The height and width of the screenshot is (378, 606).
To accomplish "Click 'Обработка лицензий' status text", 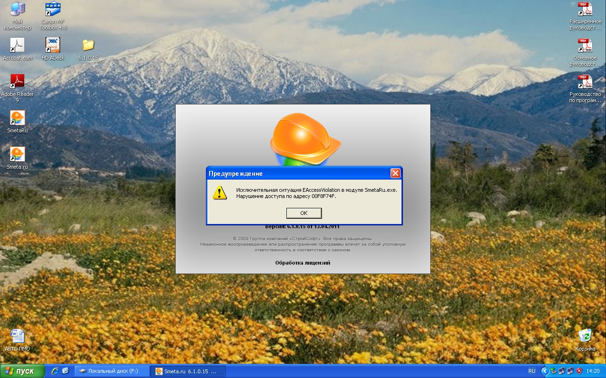I will 303,263.
